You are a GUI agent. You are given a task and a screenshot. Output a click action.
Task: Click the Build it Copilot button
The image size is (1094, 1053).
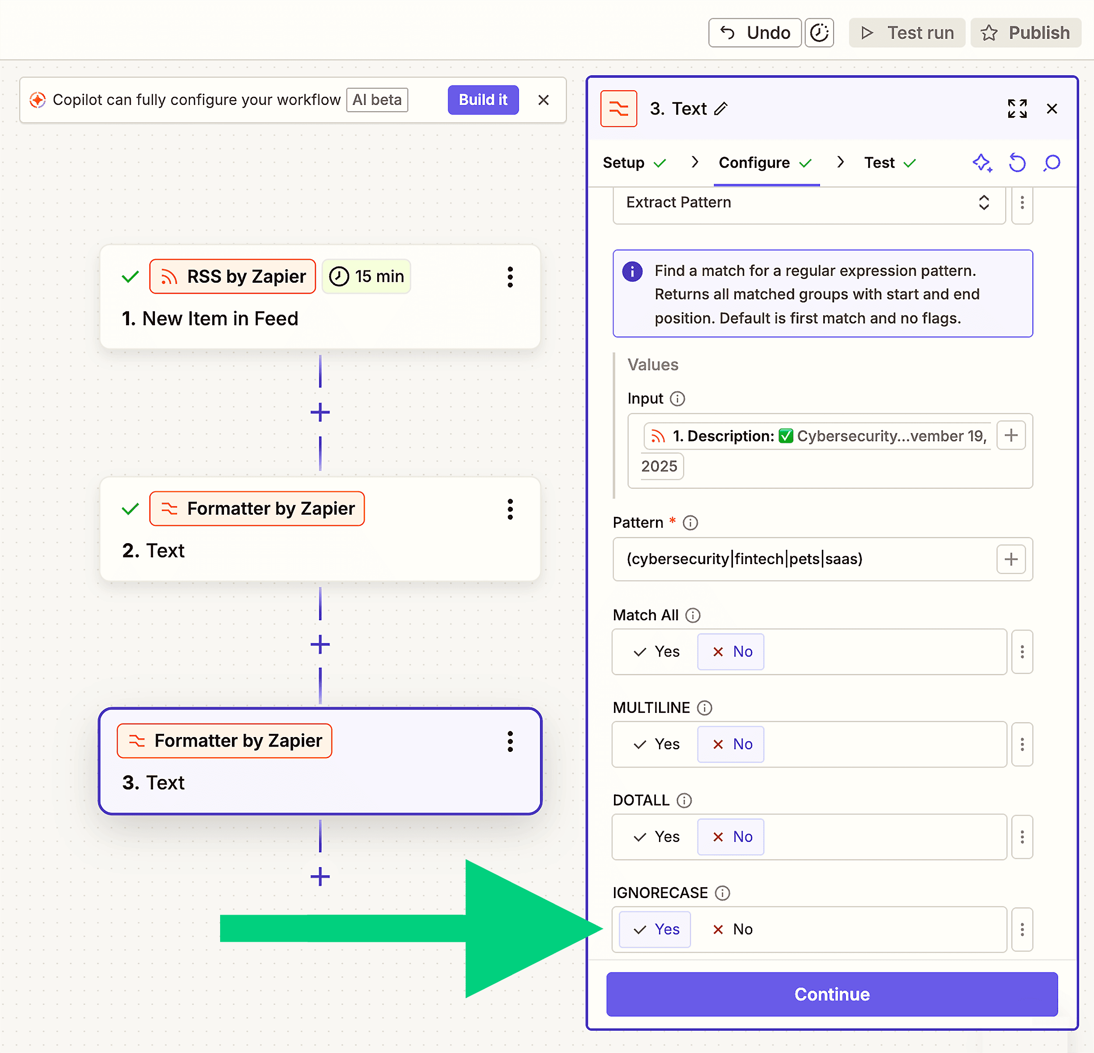coord(483,100)
